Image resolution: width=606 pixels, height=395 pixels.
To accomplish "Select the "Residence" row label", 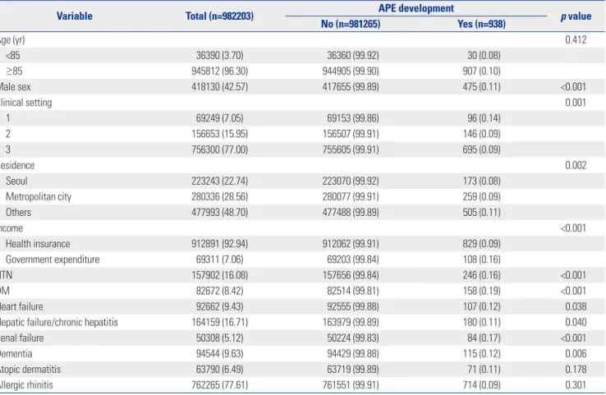I will point(17,165).
